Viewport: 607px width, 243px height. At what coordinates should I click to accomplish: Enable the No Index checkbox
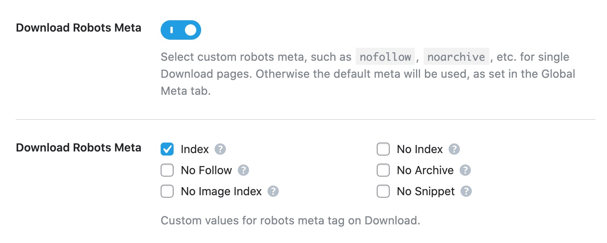[x=383, y=149]
